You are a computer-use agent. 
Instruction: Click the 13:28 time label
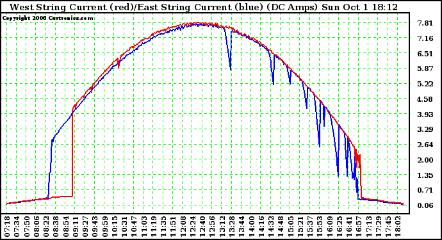click(x=232, y=227)
